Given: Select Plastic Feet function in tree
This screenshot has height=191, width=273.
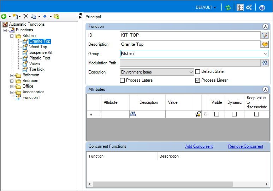Looking at the screenshot, I should [40, 58].
